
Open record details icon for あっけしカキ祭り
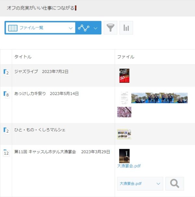tap(6, 94)
